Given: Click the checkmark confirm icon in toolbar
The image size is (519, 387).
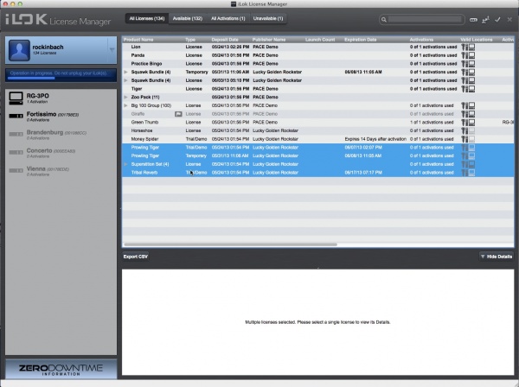Looking at the screenshot, I should click(497, 20).
